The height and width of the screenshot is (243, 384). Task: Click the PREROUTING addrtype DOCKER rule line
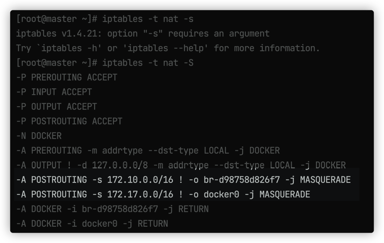pos(148,151)
